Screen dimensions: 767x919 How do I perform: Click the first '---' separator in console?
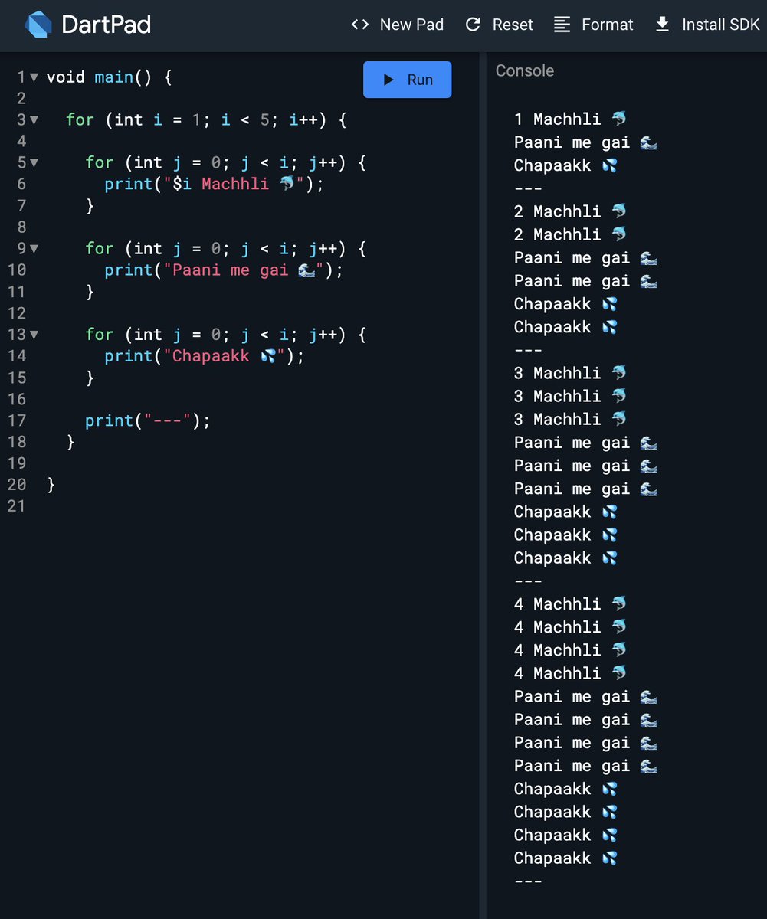click(x=528, y=188)
